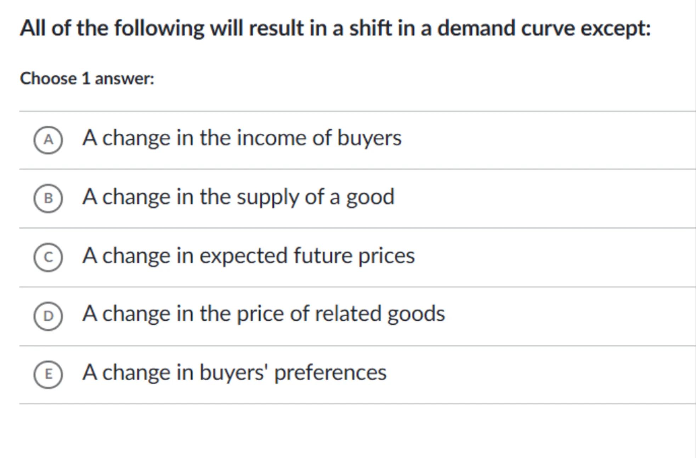Click the 'Choose 1 answer:' label
Image resolution: width=696 pixels, height=458 pixels.
click(x=87, y=79)
